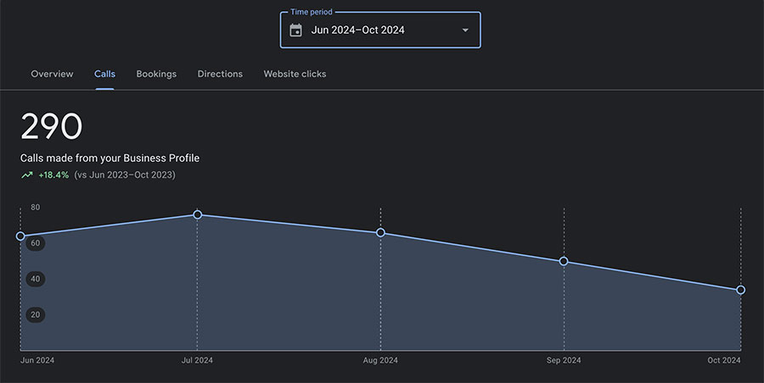764x383 pixels.
Task: Select the Aug 2024 data point
Action: tap(380, 233)
